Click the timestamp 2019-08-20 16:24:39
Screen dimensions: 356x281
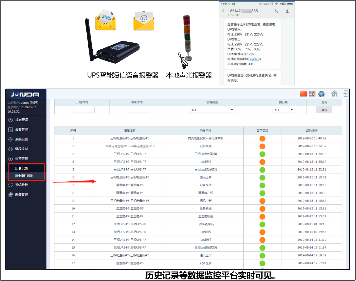312,146
